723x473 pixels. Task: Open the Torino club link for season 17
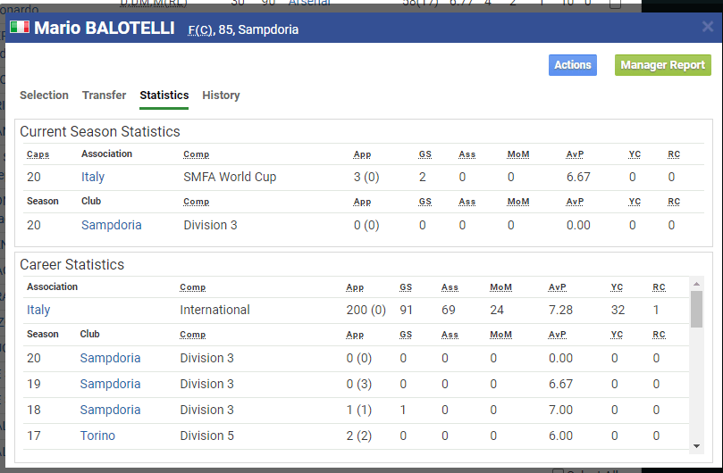click(97, 436)
